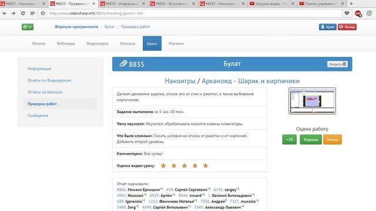Open 'Отчёты по Консоли' in sidebar
This screenshot has width=376, height=211.
pos(45,92)
